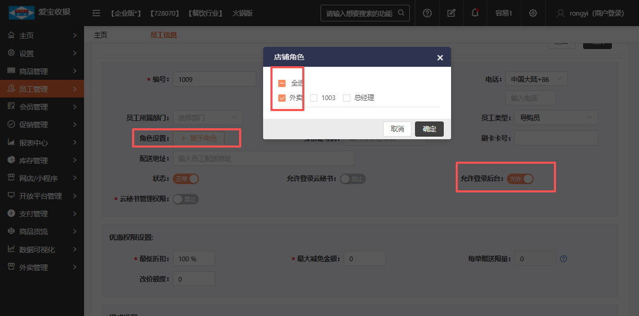Uncheck the 外卖 role checkbox
Image resolution: width=639 pixels, height=316 pixels.
[x=282, y=98]
